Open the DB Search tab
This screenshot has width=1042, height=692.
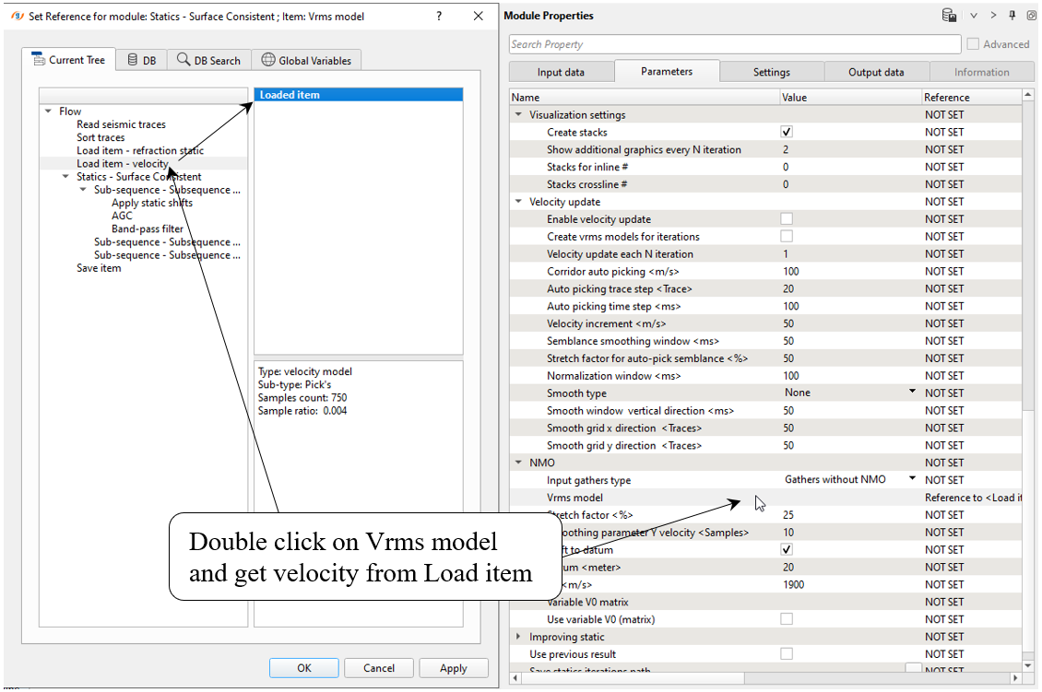[208, 60]
